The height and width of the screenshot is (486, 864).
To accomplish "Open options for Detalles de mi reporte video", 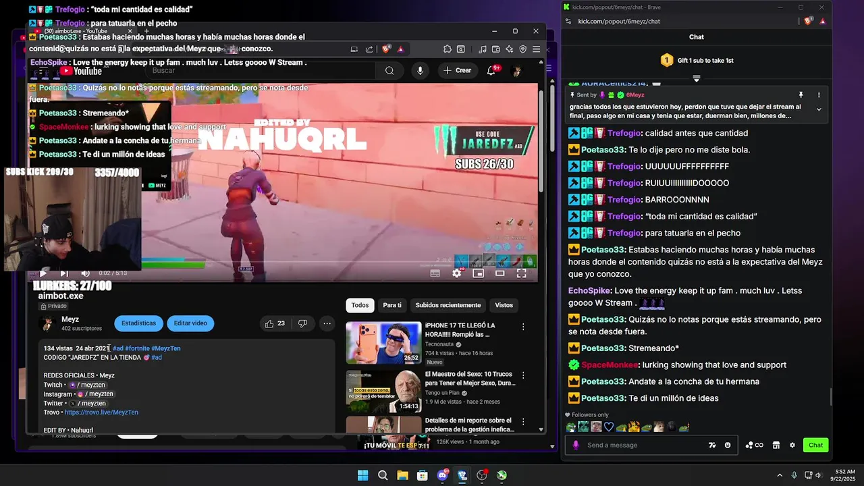I will pyautogui.click(x=523, y=422).
